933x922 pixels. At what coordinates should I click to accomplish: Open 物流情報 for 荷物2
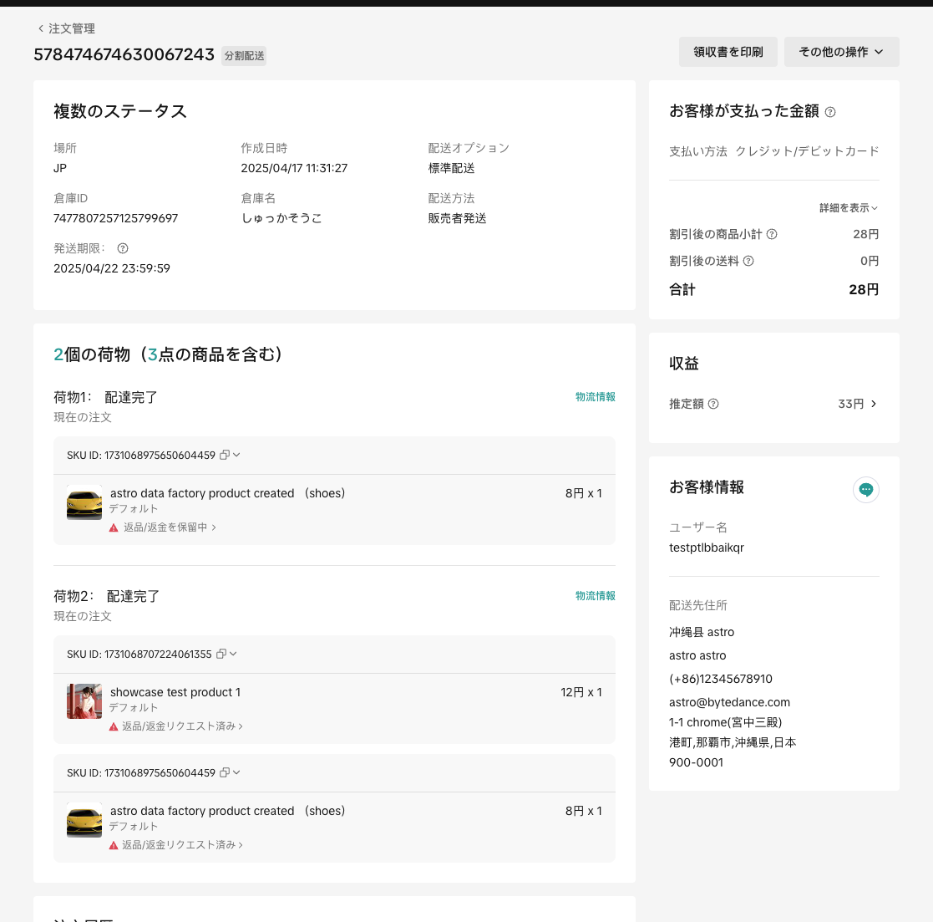coord(595,596)
